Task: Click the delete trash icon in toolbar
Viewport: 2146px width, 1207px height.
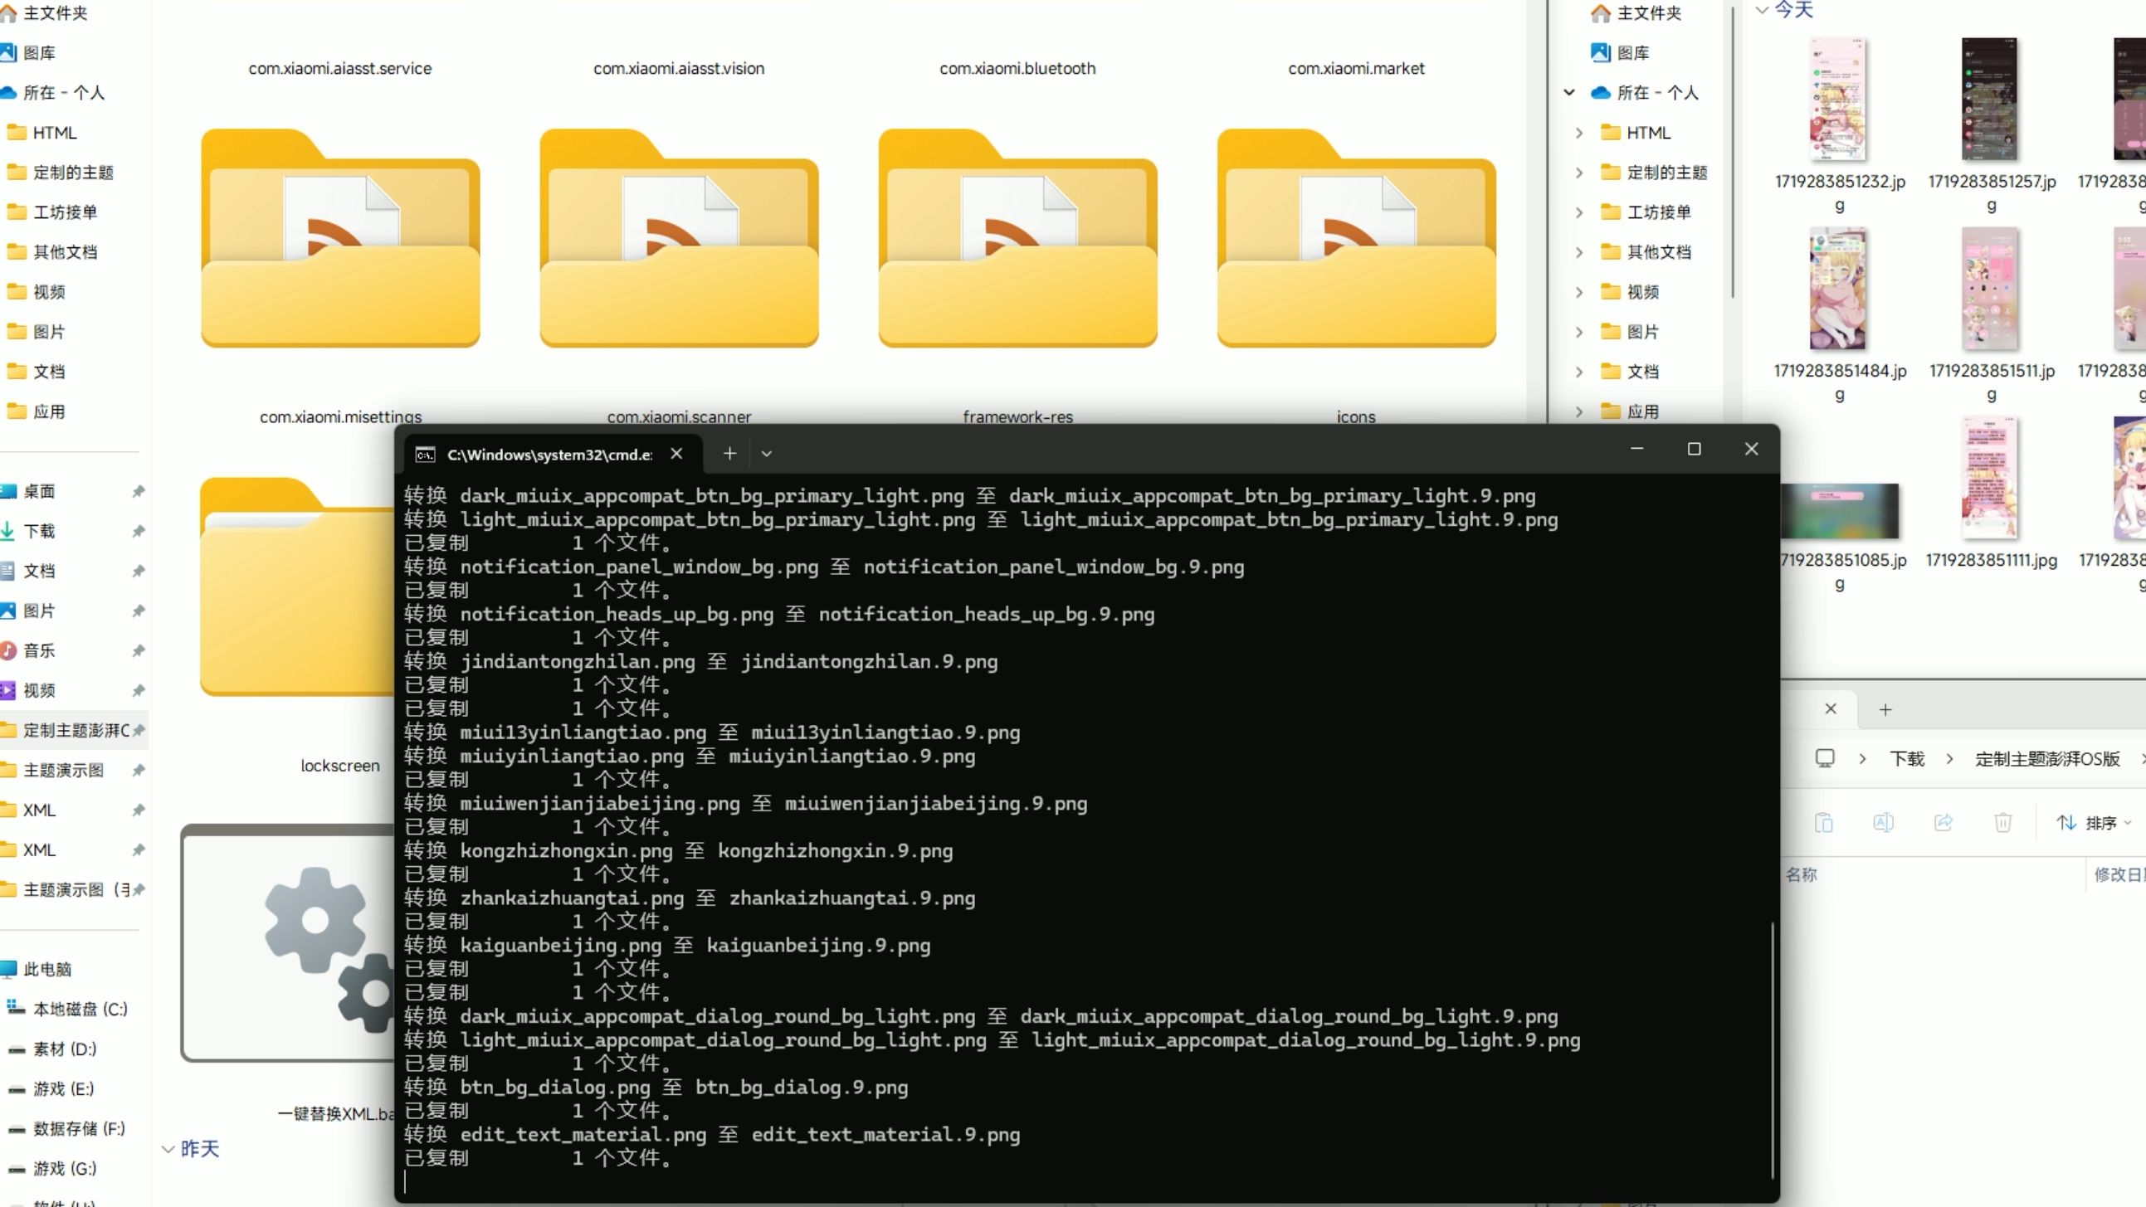Action: 2002,823
